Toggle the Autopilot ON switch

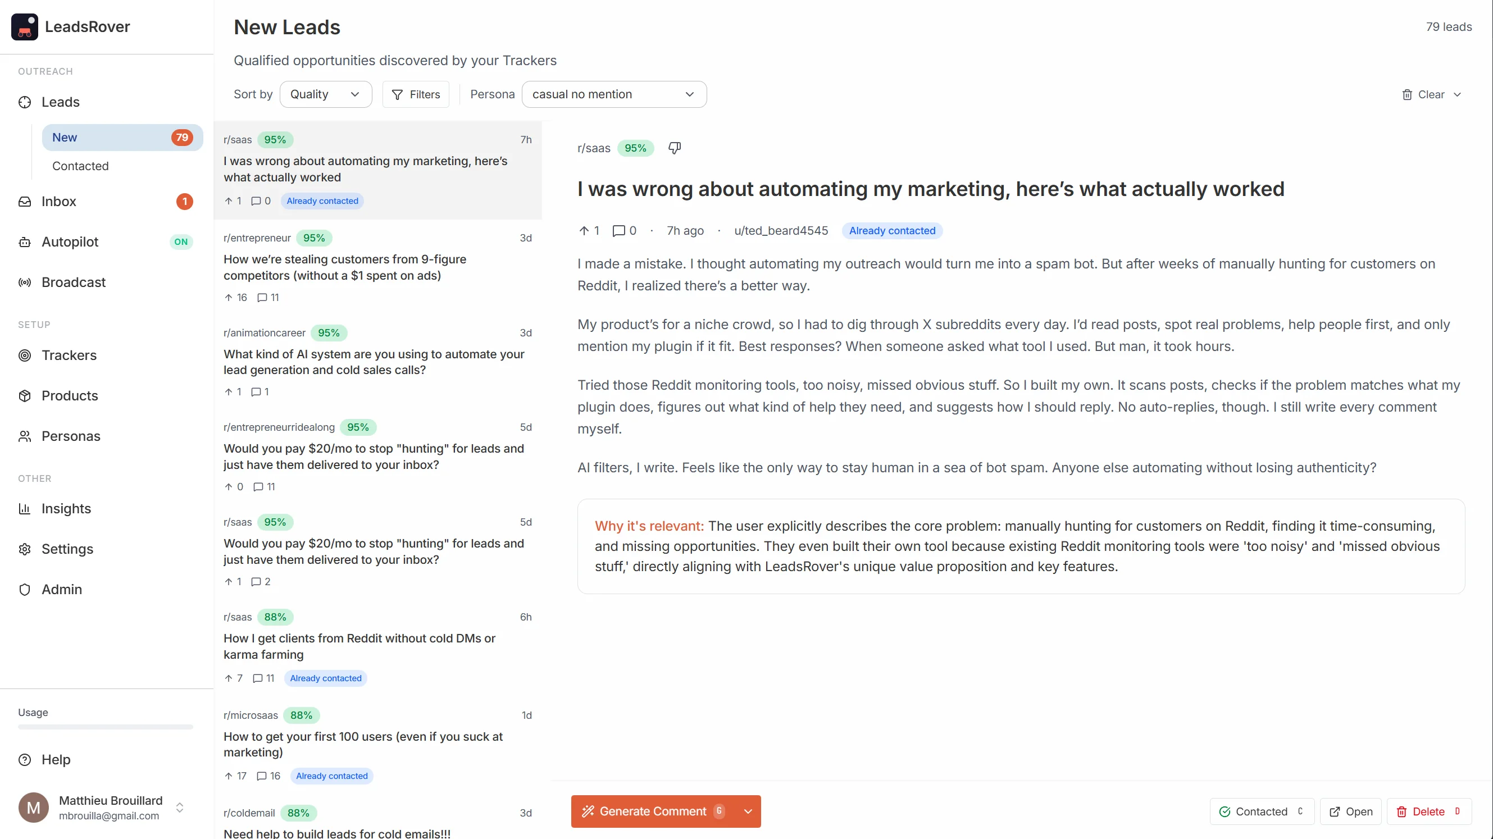point(181,241)
